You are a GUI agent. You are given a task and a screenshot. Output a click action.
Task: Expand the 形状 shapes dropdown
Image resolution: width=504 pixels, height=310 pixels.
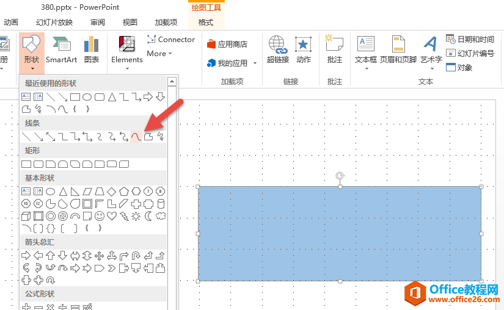coord(32,50)
